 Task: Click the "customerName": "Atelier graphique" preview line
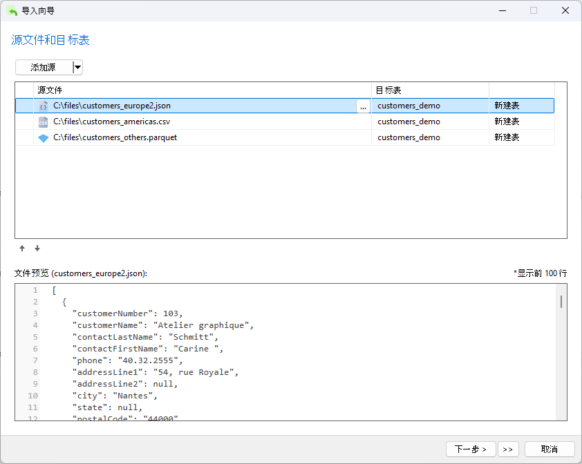(x=163, y=325)
